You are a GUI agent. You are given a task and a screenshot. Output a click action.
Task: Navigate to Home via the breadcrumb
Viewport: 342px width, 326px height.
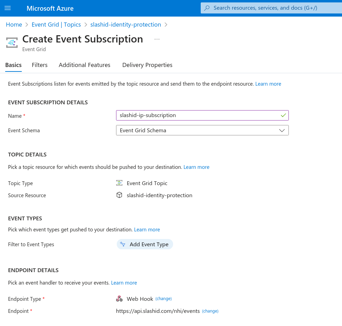(14, 25)
